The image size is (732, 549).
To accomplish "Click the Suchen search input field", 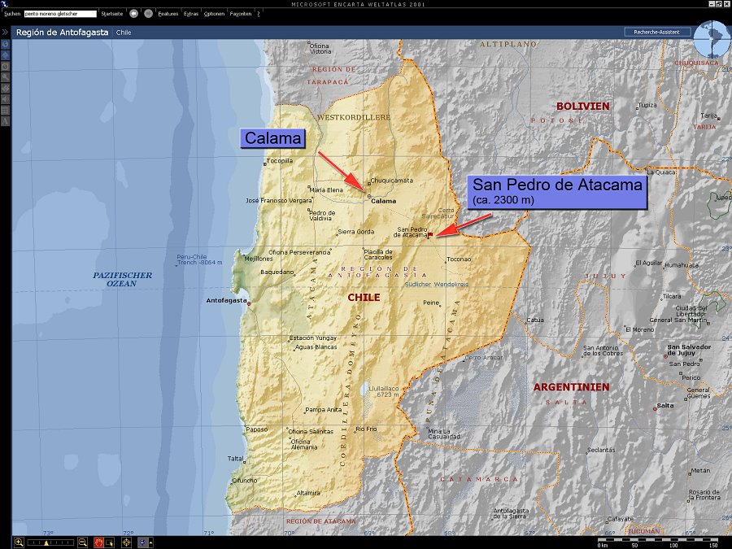I will click(60, 14).
